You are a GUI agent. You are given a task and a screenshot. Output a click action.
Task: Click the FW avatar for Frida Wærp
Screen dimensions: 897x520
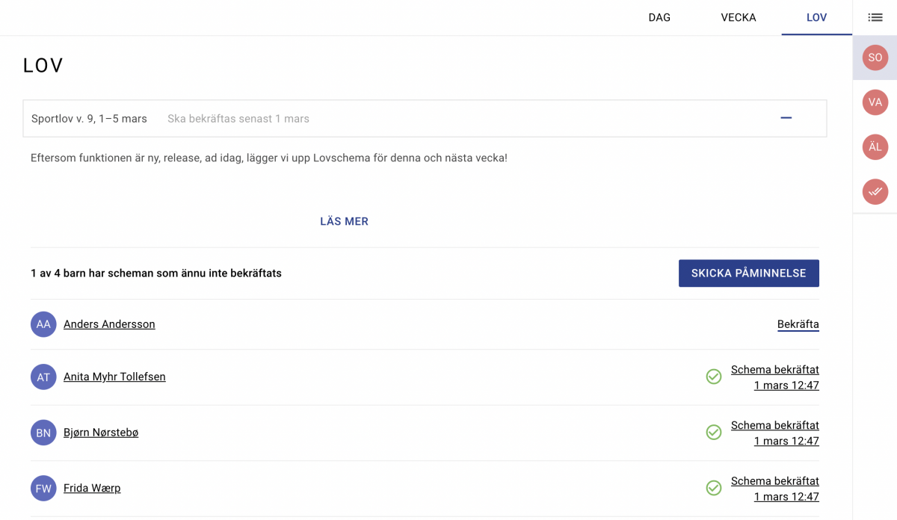[43, 489]
